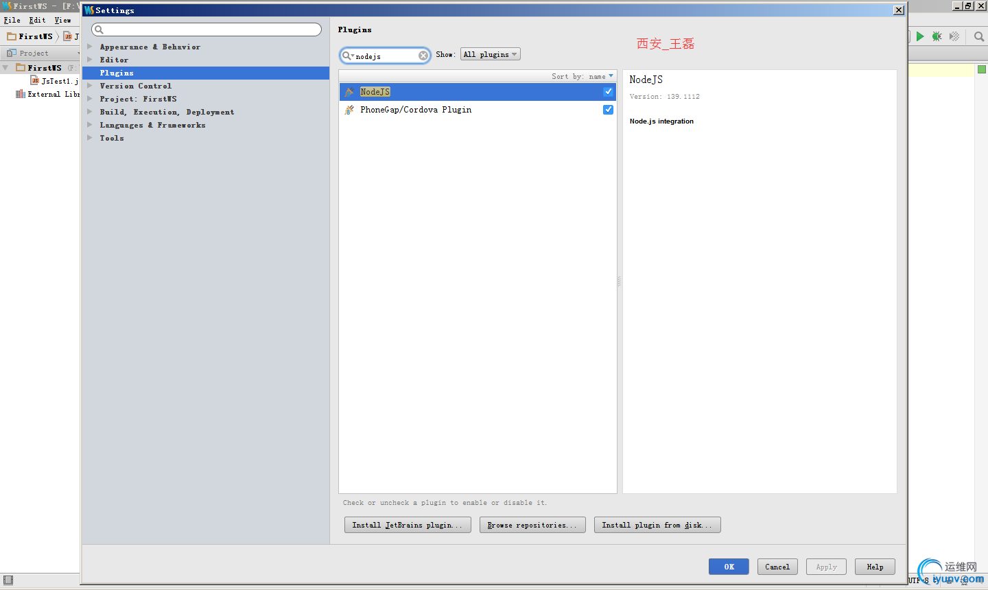Expand Languages & Frameworks settings

(x=89, y=125)
